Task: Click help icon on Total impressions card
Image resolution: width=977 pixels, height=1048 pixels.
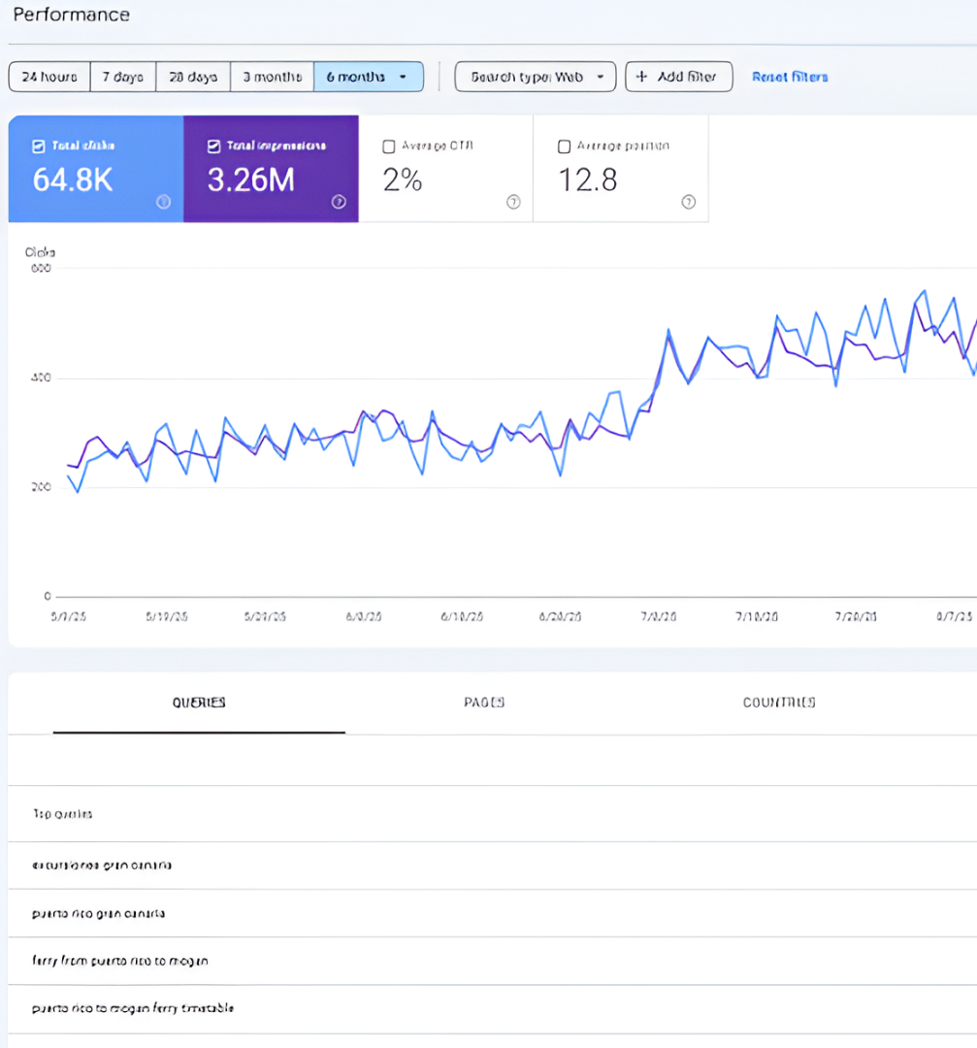Action: tap(339, 202)
